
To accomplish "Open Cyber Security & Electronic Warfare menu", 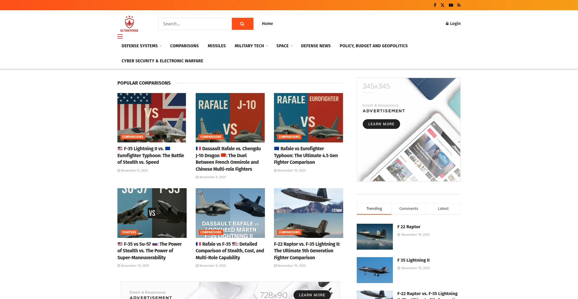I will coord(162,61).
